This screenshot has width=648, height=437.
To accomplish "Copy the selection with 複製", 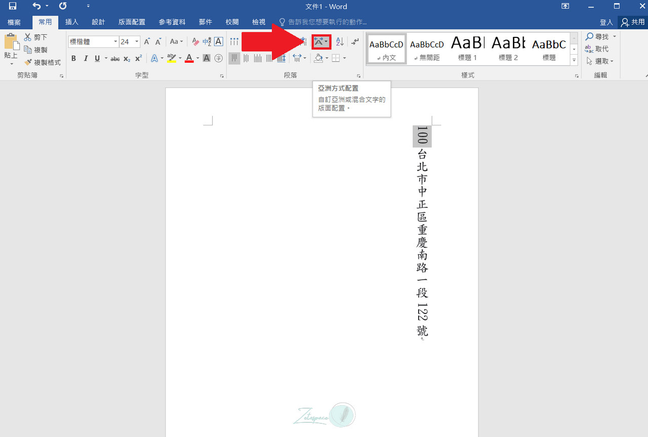I will tap(36, 50).
